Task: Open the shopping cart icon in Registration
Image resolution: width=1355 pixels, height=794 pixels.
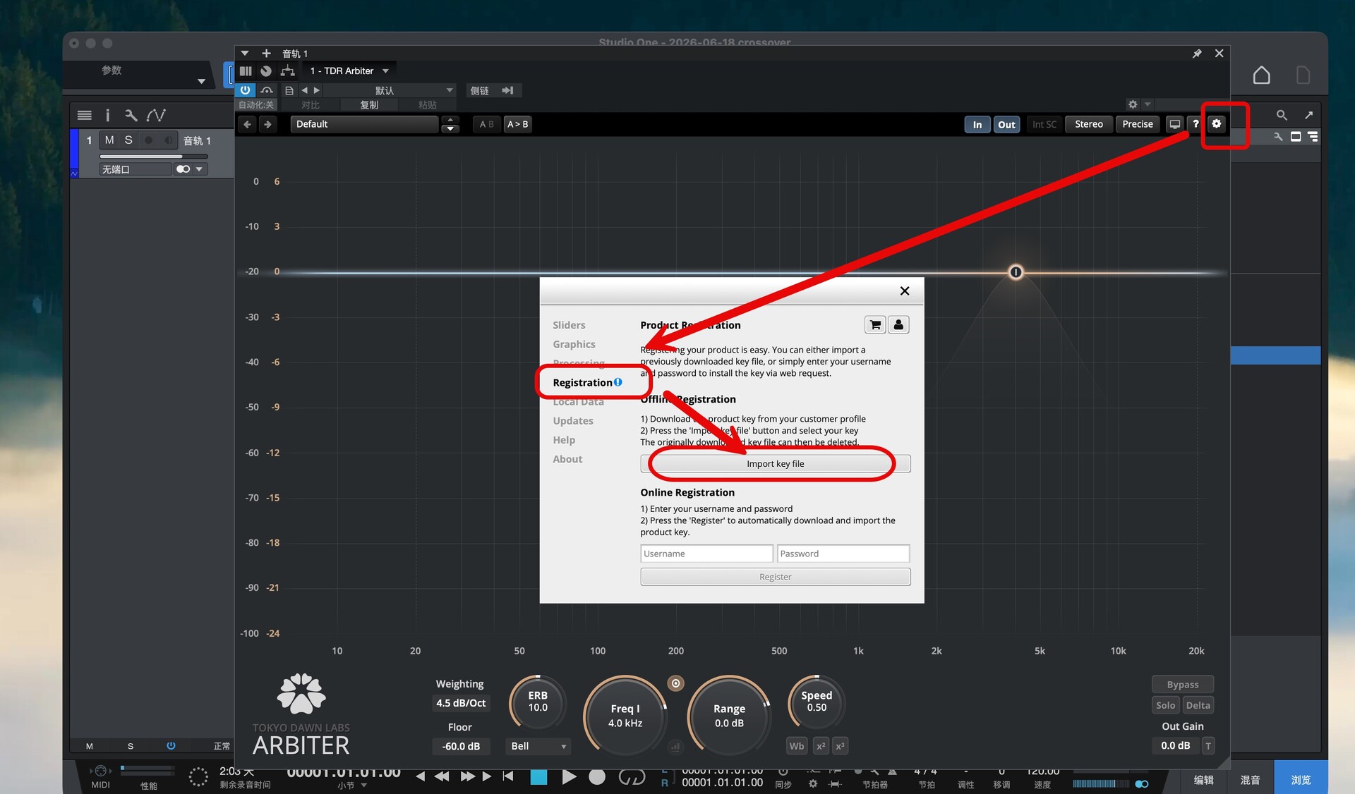Action: tap(875, 324)
